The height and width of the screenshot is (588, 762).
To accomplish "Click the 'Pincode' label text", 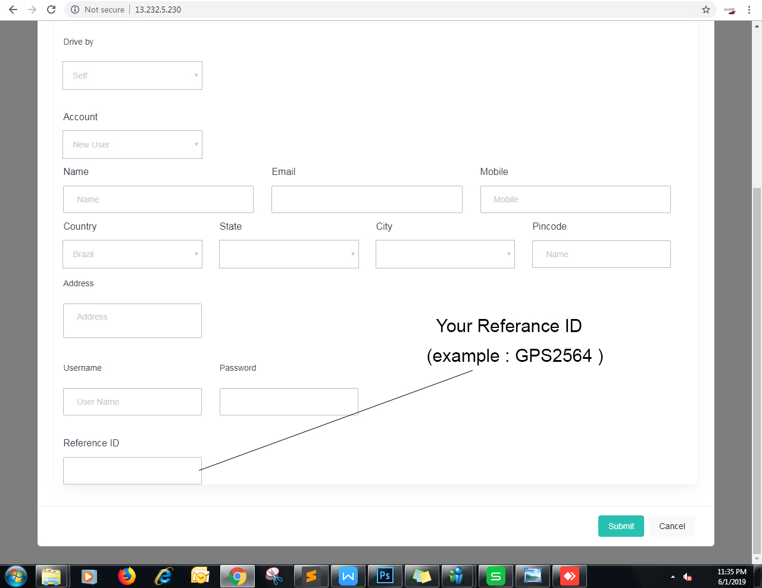I will click(549, 226).
